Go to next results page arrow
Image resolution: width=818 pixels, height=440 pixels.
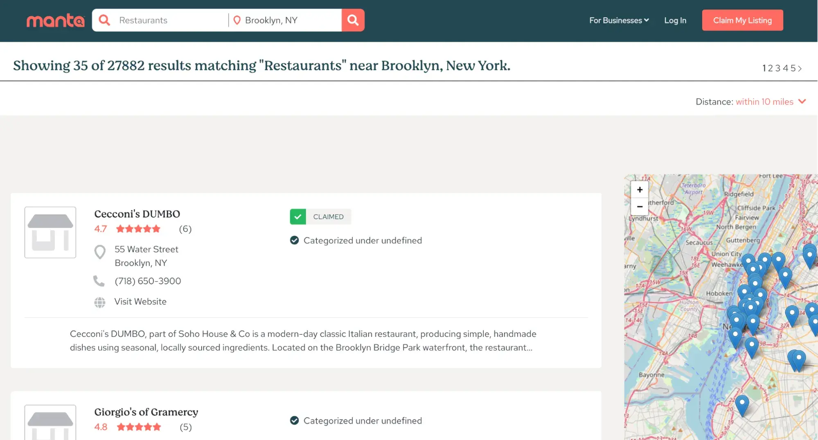point(800,68)
